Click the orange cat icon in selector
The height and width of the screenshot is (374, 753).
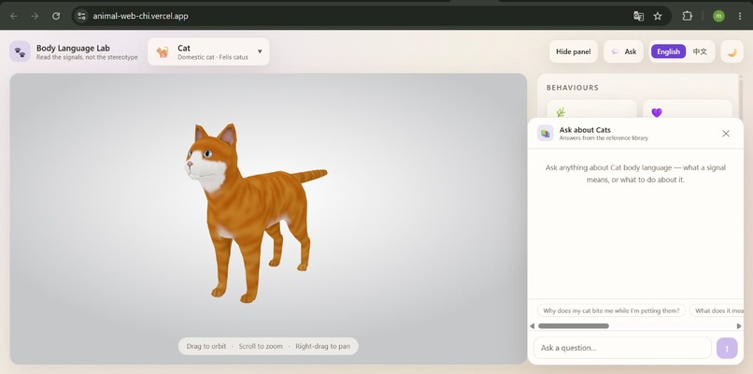[163, 52]
